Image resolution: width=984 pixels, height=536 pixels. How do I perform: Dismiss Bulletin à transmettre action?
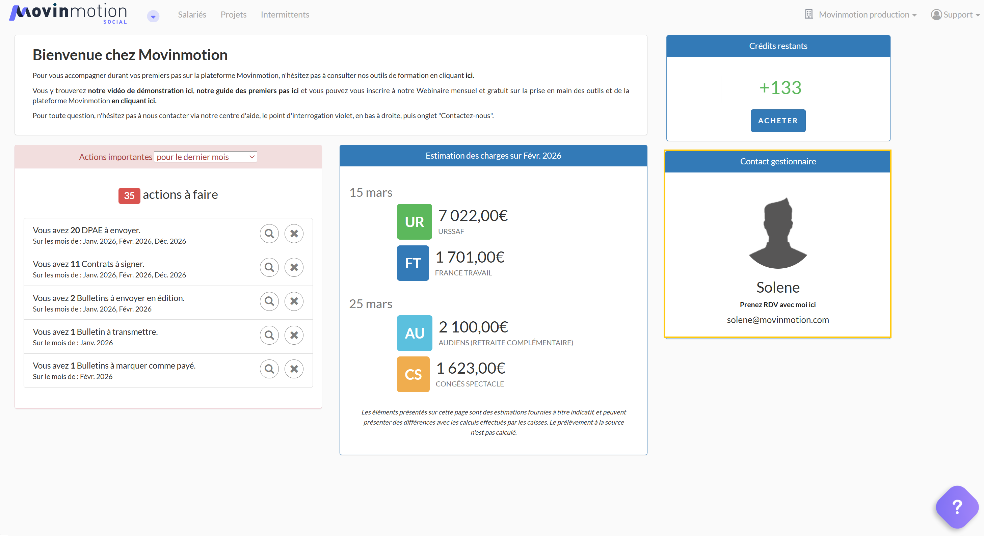pos(294,335)
